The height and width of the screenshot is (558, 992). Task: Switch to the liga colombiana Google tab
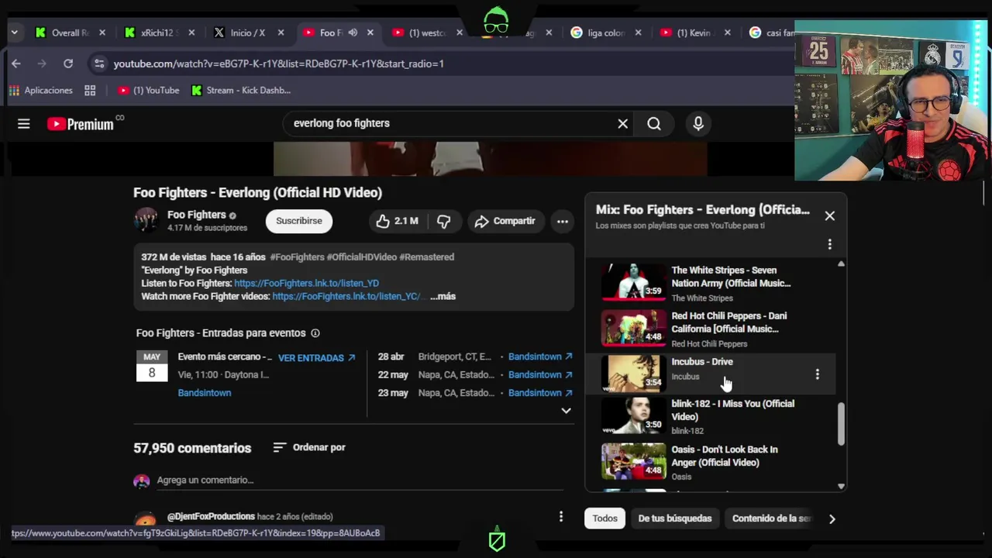coord(604,33)
